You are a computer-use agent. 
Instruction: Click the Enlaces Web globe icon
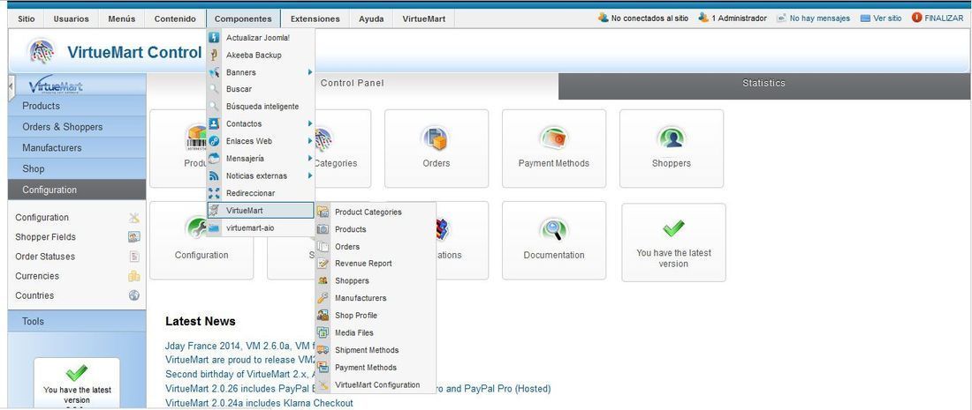pyautogui.click(x=214, y=141)
